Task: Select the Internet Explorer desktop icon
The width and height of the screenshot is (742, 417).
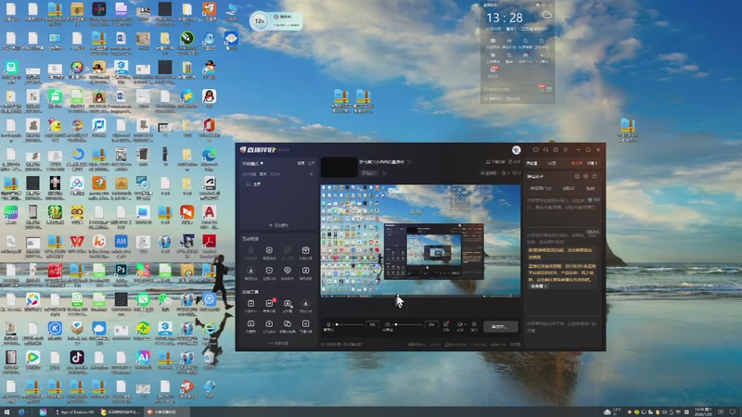Action: [x=210, y=328]
